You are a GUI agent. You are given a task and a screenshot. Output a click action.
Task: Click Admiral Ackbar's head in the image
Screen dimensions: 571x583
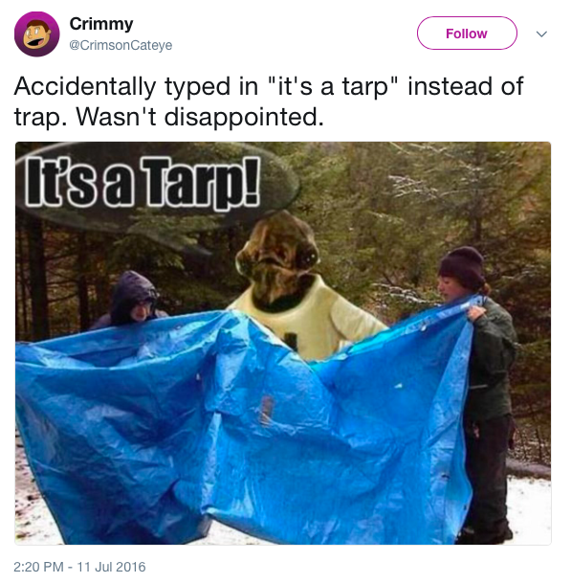(x=277, y=258)
